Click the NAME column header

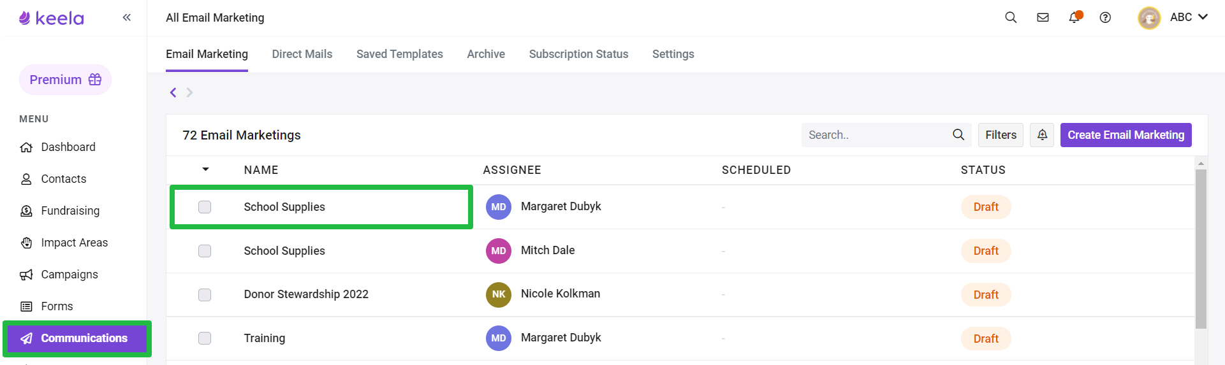coord(261,170)
